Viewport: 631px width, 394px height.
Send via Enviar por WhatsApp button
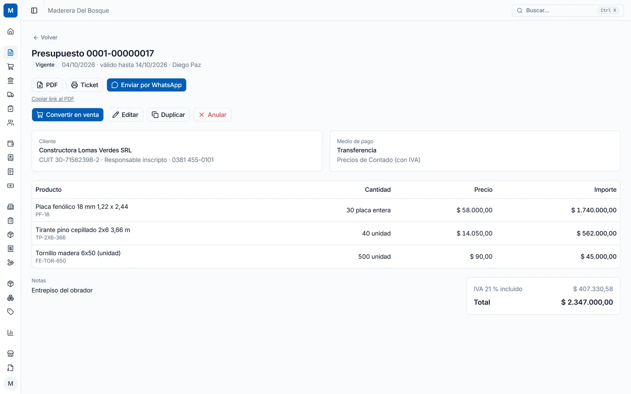tap(146, 85)
